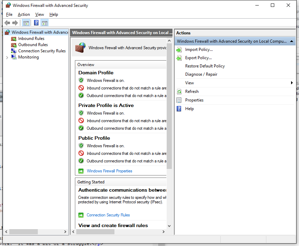
Task: Click the Public Profile inbound blocked icon
Action: pos(81,153)
